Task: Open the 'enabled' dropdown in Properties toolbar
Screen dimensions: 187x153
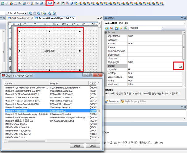Action: (x=162, y=28)
